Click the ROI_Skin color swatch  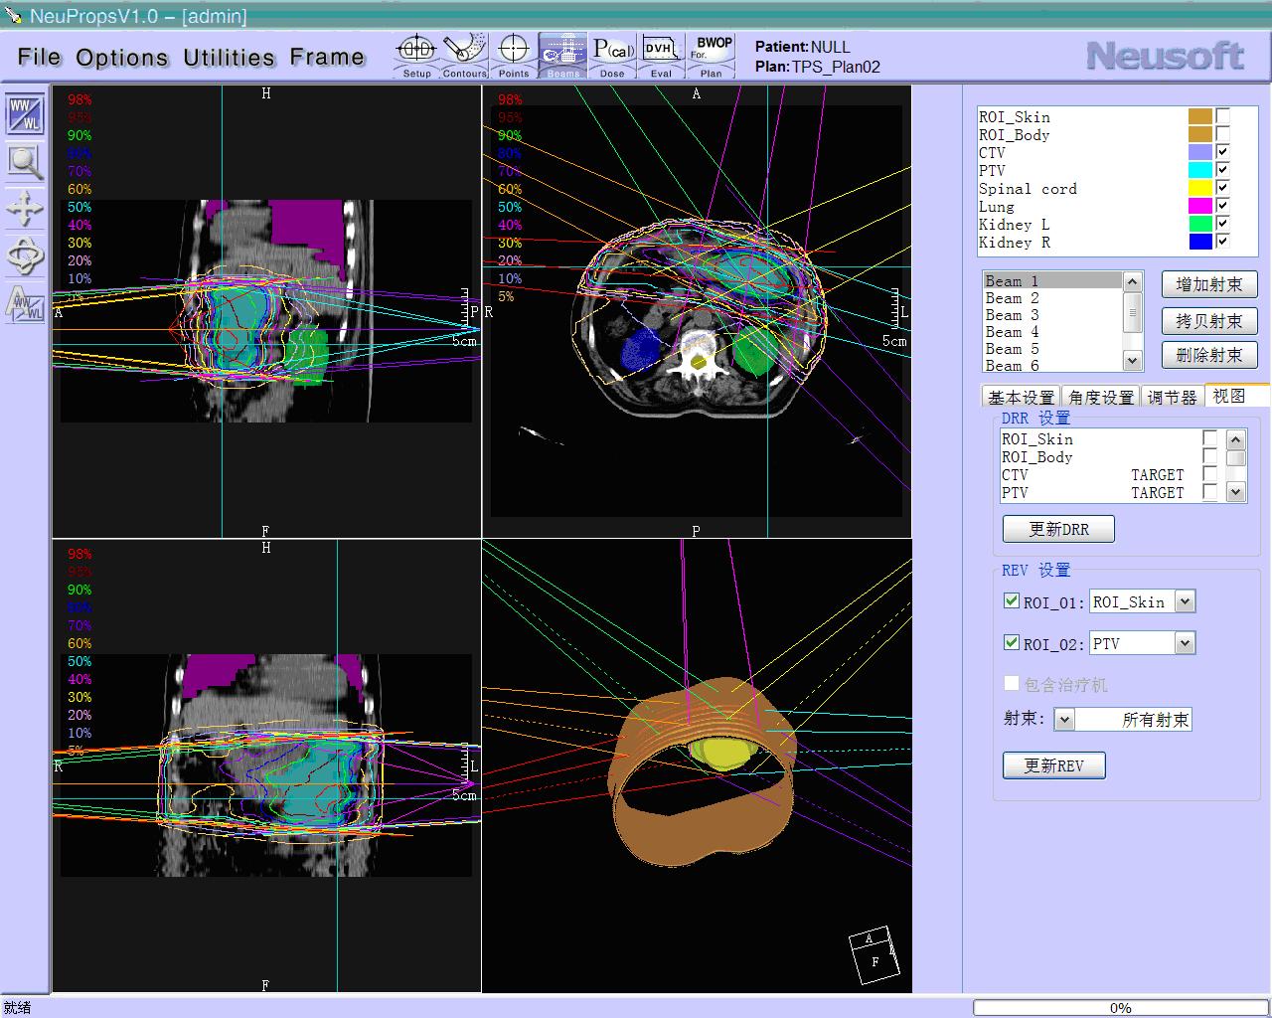[1200, 116]
